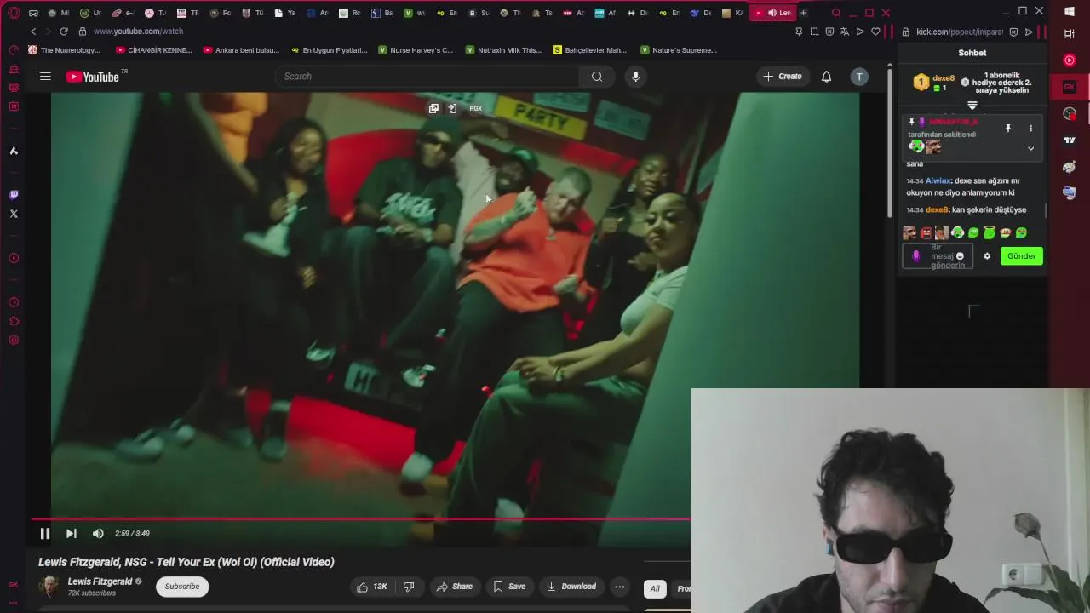
Task: Open Nurse Harvey's bookmark
Action: (x=416, y=50)
